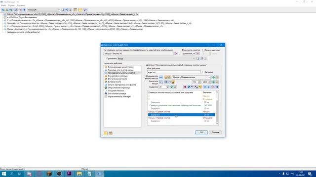Viewport: 316px width, 177px height.
Task: Click green add arrow beside Задержка field
Action: coord(171,87)
